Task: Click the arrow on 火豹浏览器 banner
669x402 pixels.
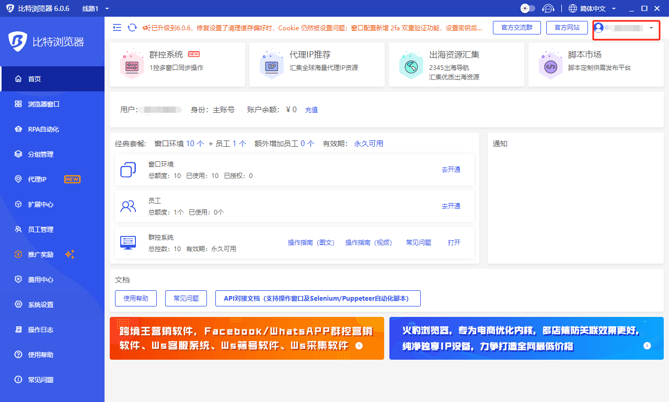Action: 647,346
